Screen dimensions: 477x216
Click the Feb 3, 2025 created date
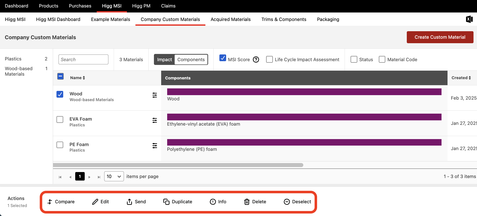(x=464, y=98)
